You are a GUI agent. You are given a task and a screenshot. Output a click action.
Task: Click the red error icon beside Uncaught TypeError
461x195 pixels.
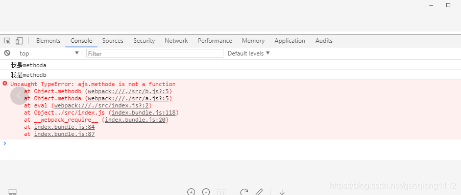(5, 83)
